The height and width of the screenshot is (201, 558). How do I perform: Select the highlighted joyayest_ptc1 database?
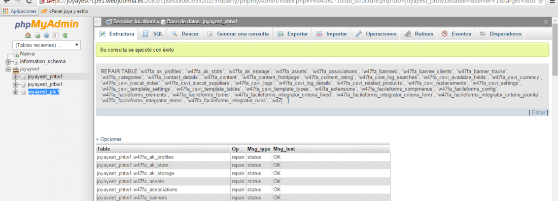44,92
